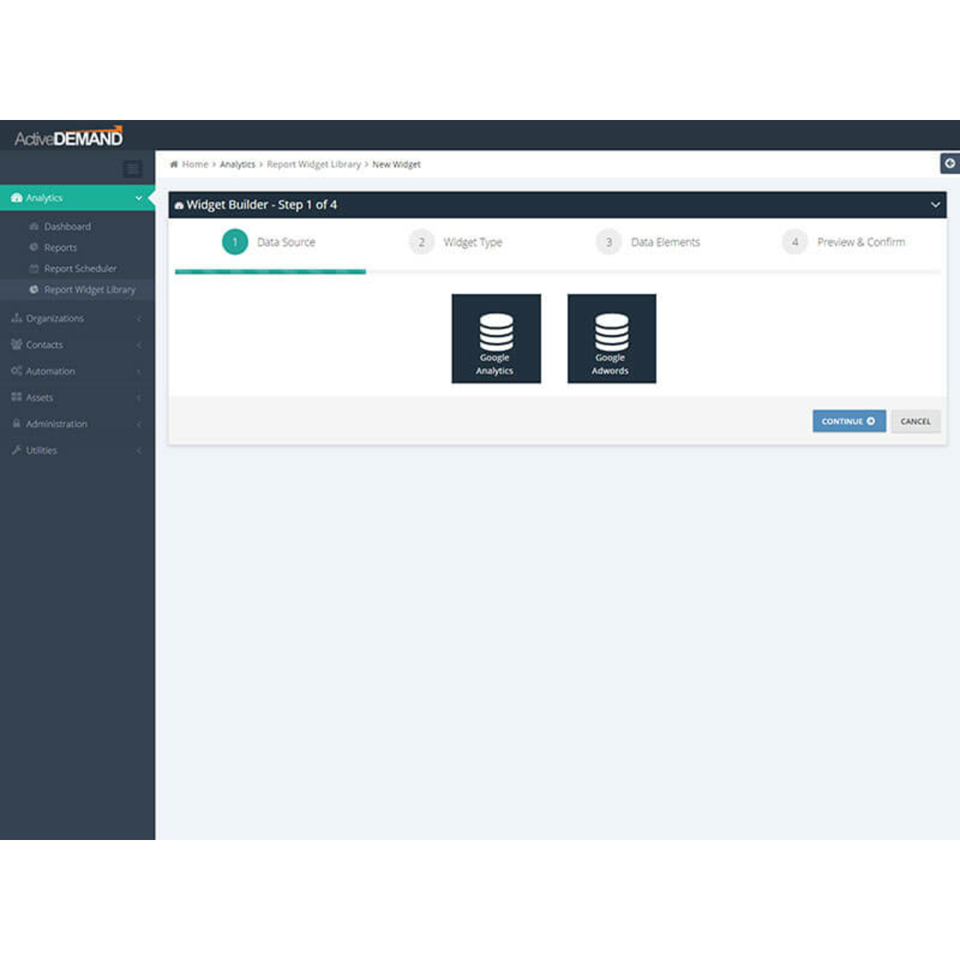Open the Home breadcrumb link

point(195,163)
